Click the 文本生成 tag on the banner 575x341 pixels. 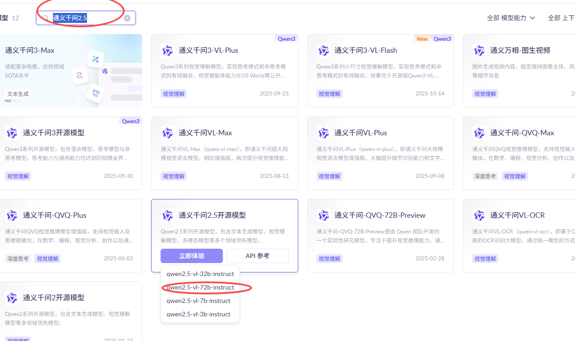18,94
